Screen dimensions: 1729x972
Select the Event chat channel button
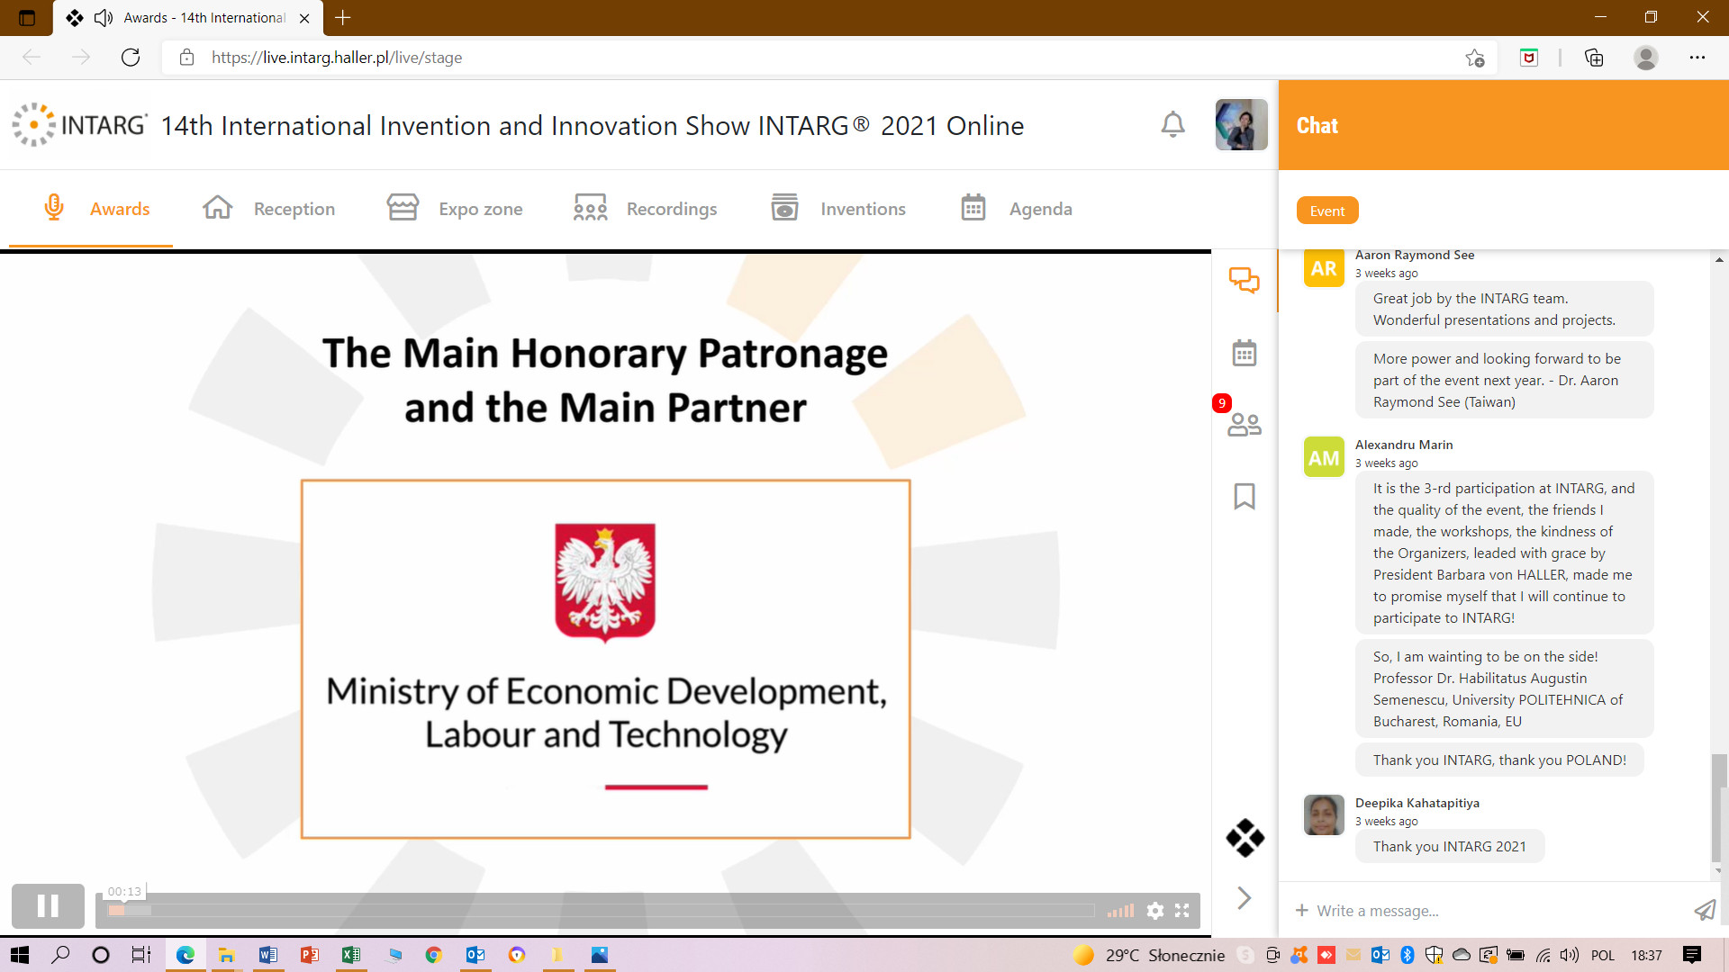(1327, 211)
